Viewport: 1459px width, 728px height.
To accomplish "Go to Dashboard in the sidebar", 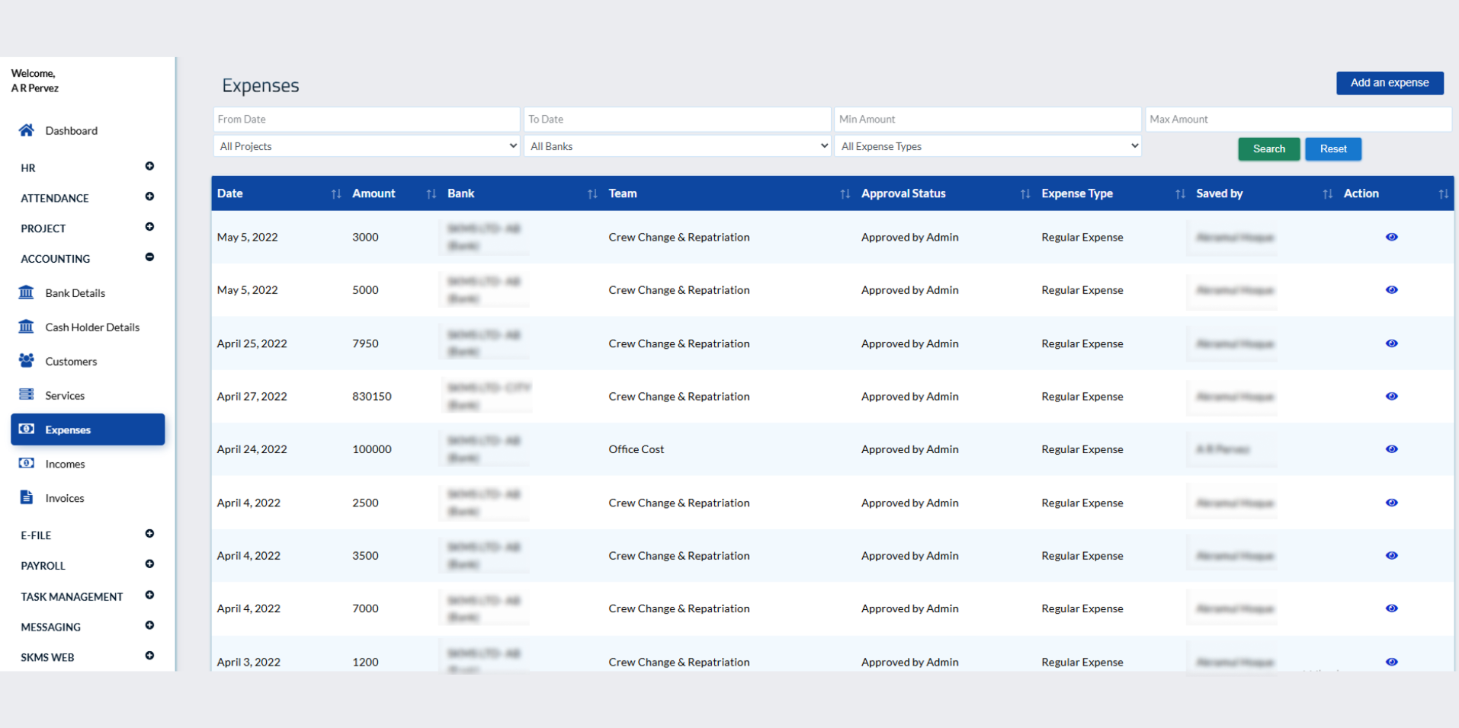I will (71, 131).
